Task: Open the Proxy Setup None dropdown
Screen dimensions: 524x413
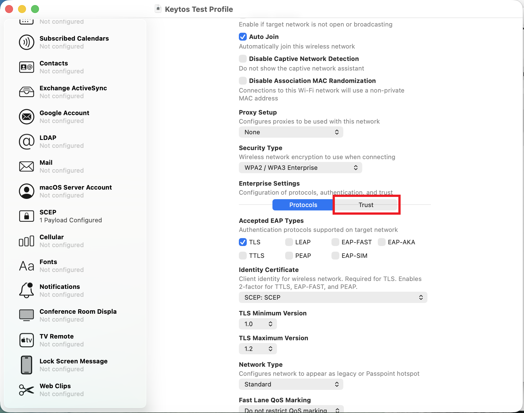Action: pos(291,132)
